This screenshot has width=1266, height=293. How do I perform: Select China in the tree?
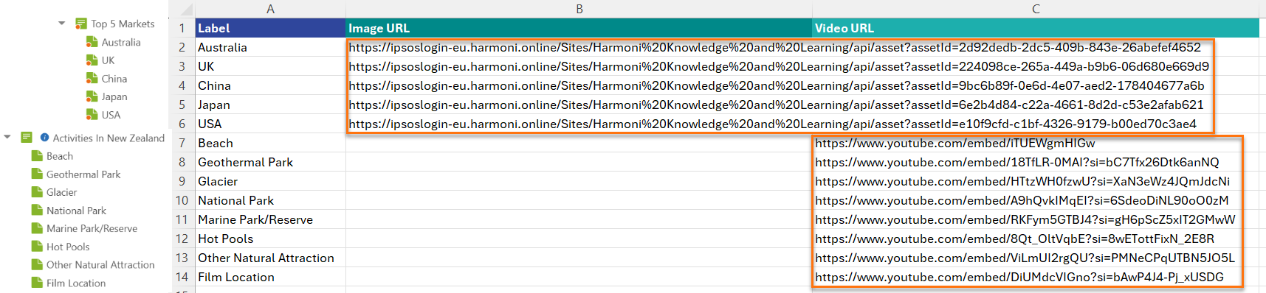[x=114, y=78]
